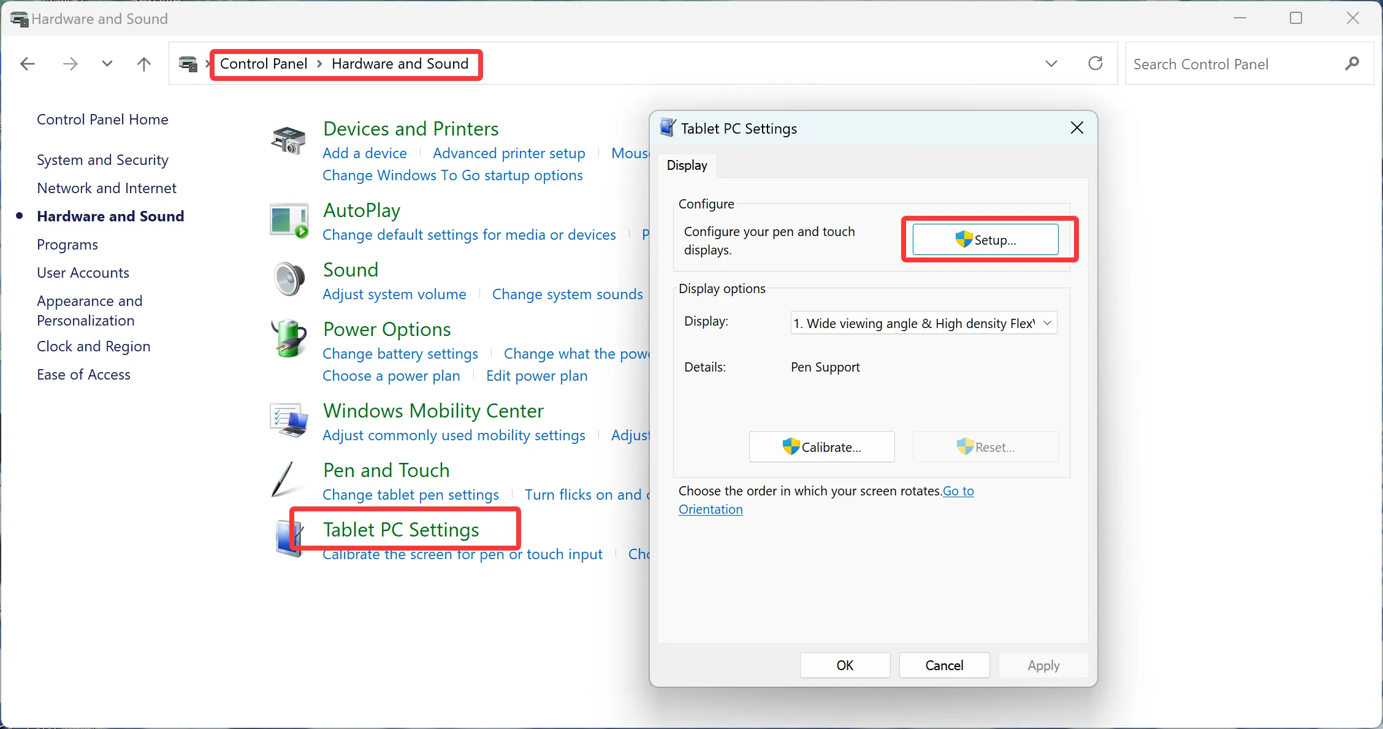
Task: Open the address bar history dropdown
Action: [x=1051, y=63]
